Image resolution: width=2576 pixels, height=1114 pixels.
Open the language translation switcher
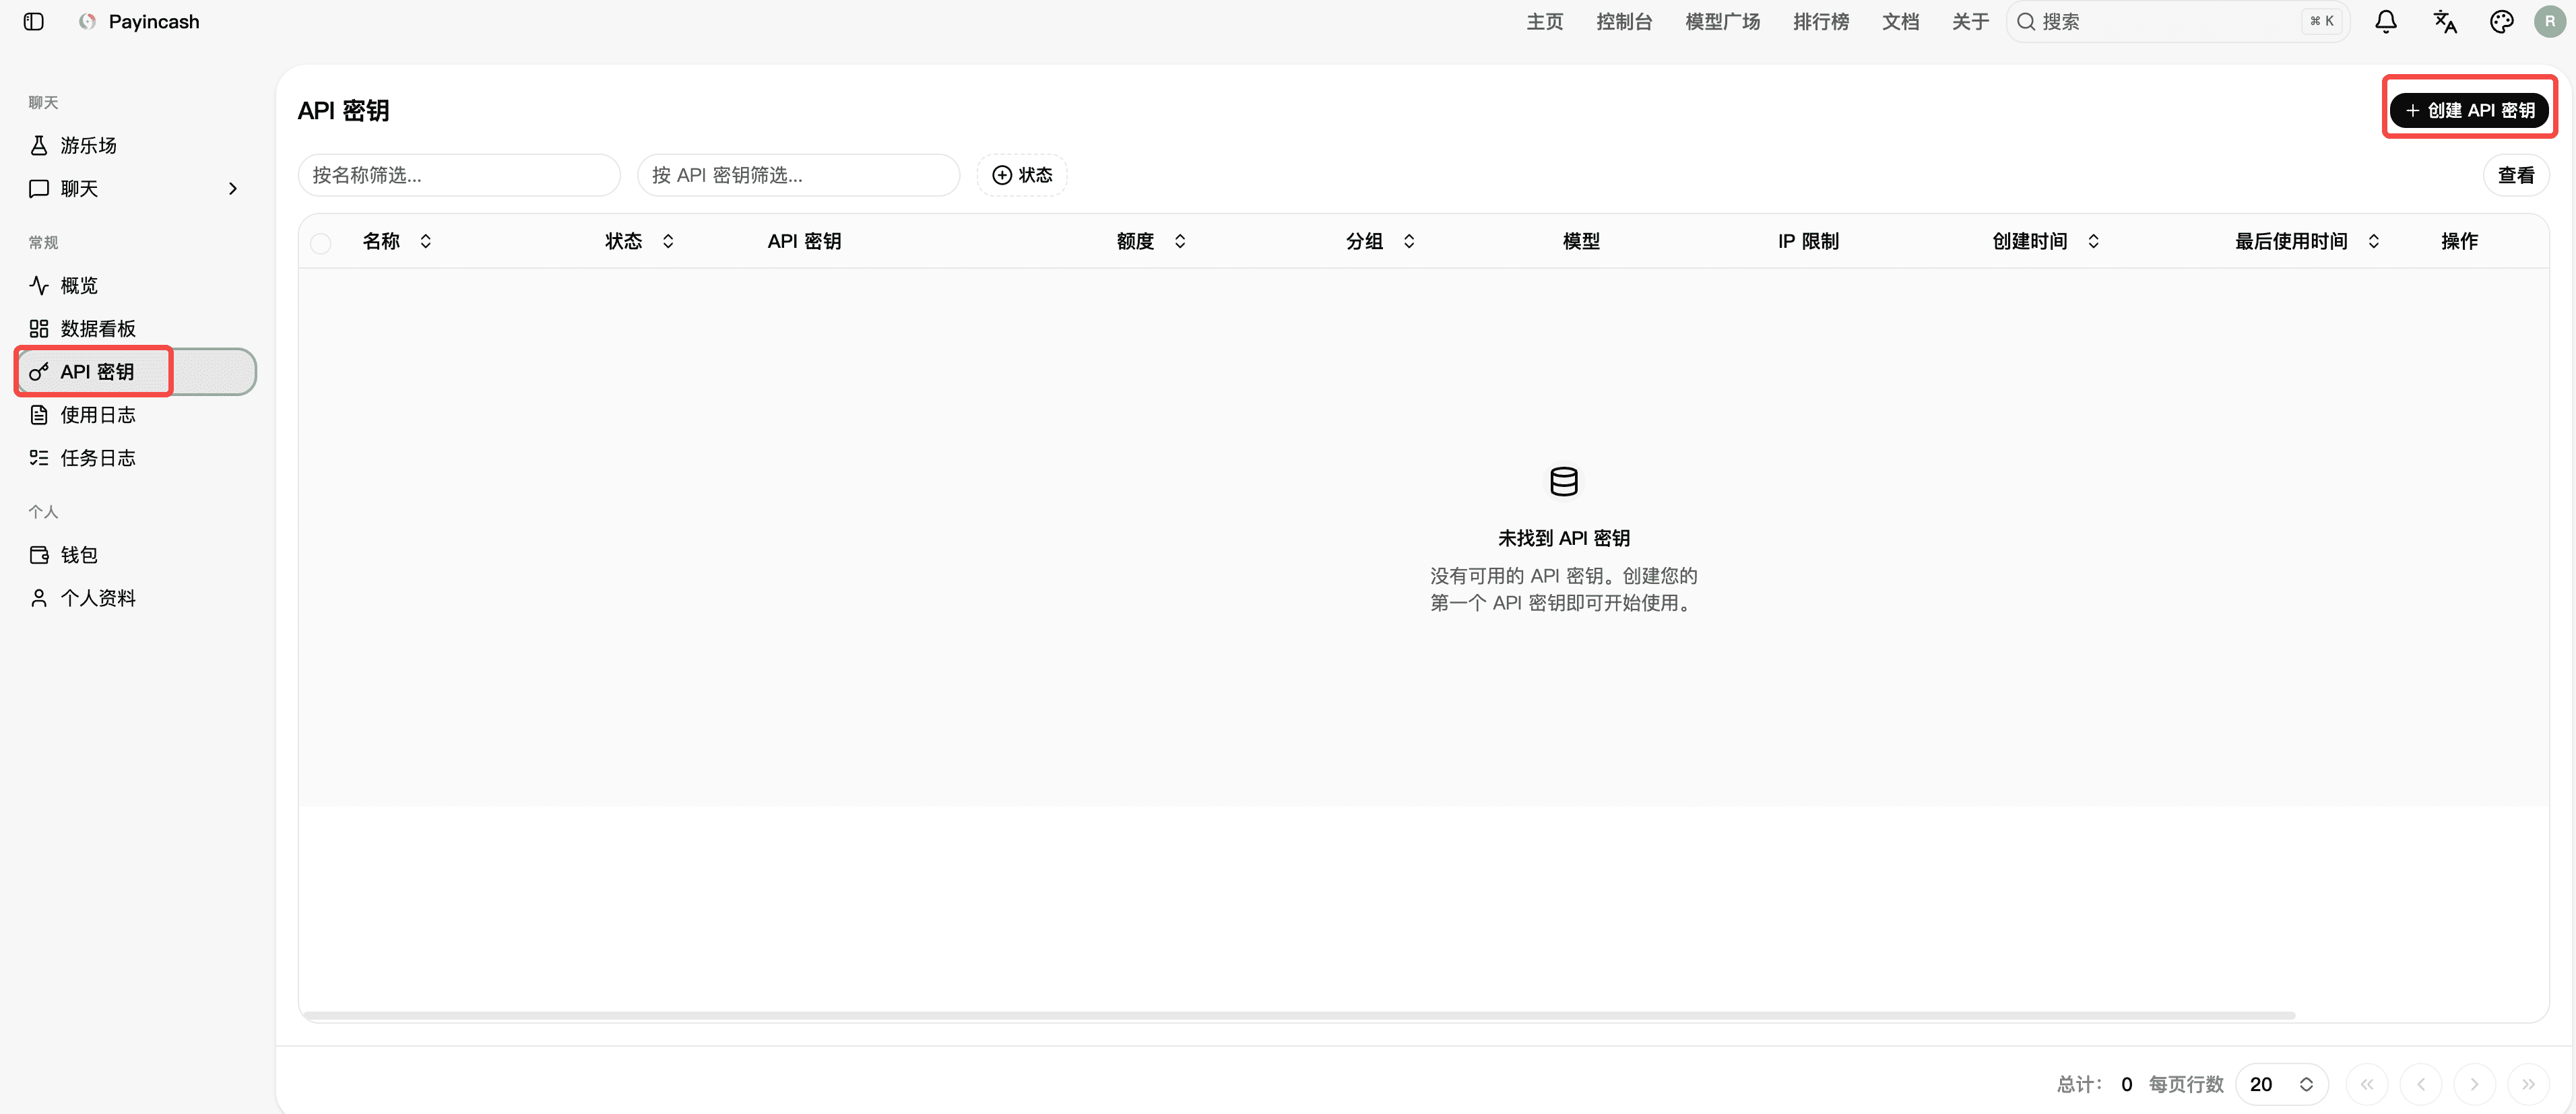2444,21
